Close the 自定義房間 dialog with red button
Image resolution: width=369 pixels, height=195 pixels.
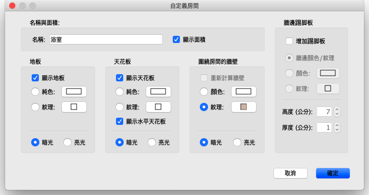tap(12, 6)
